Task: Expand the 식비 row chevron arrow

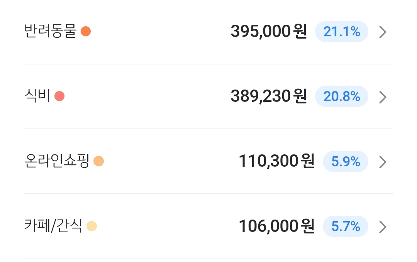Action: point(383,97)
